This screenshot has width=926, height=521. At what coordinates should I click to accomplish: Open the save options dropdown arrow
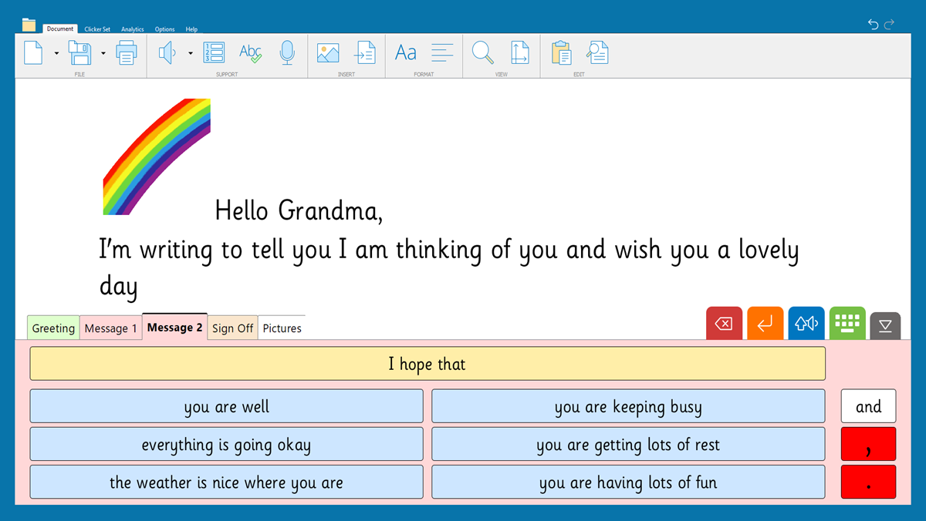pyautogui.click(x=103, y=53)
